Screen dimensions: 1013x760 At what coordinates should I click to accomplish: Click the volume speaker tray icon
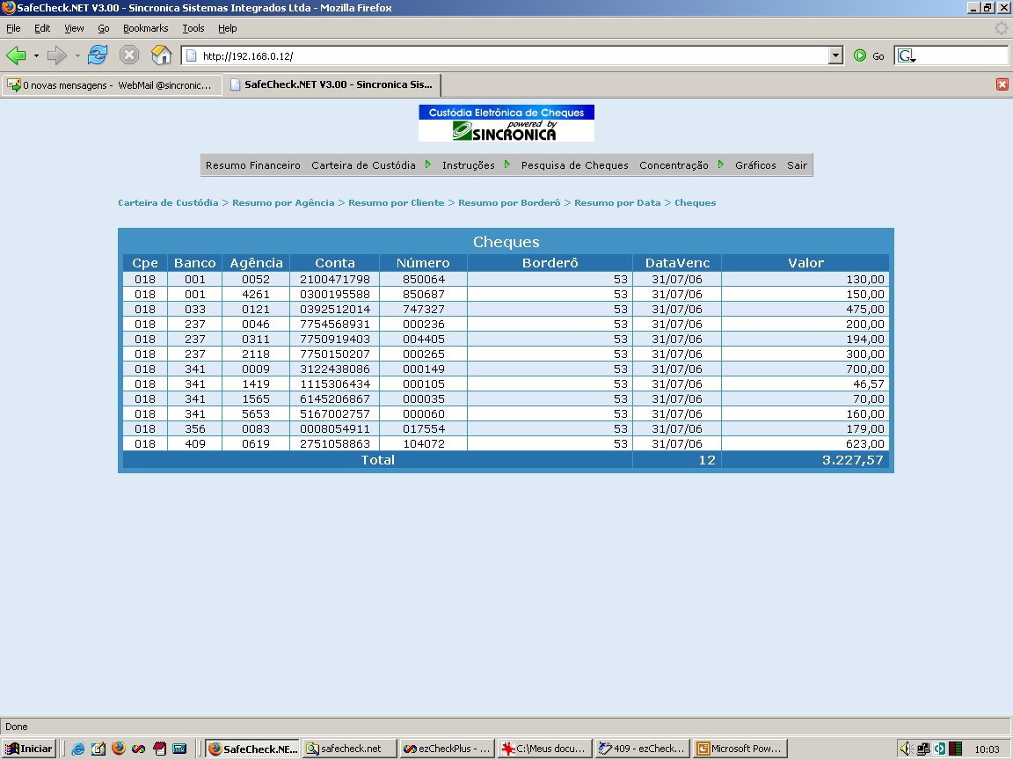pos(905,749)
